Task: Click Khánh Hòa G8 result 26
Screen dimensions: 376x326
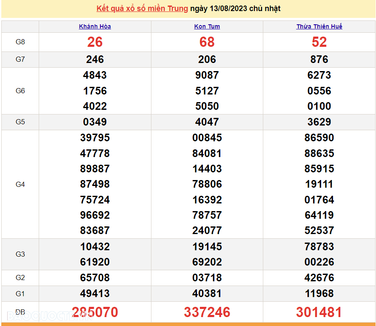Action: [x=95, y=42]
